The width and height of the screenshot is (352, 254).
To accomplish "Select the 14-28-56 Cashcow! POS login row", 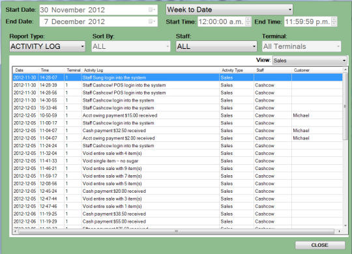I will coord(177,93).
